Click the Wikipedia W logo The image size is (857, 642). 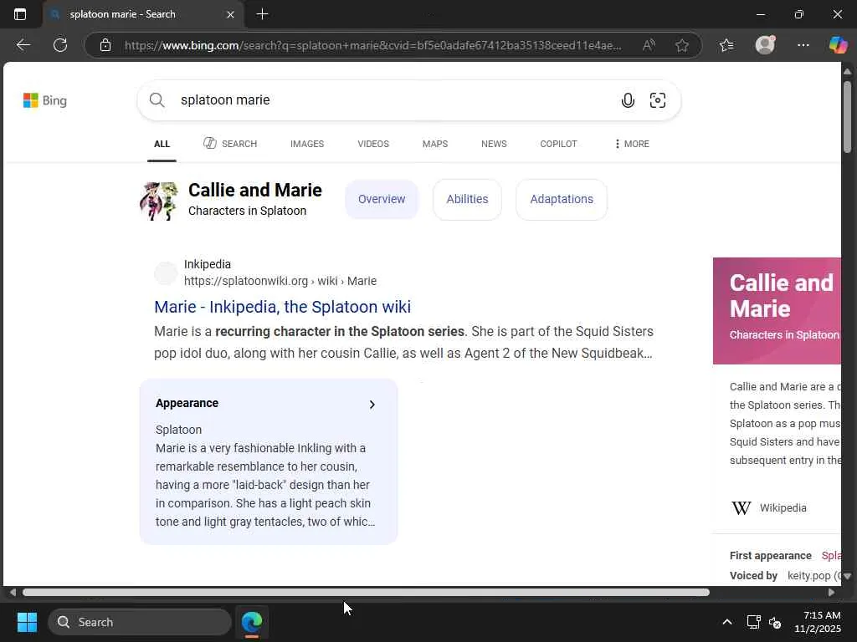(742, 508)
